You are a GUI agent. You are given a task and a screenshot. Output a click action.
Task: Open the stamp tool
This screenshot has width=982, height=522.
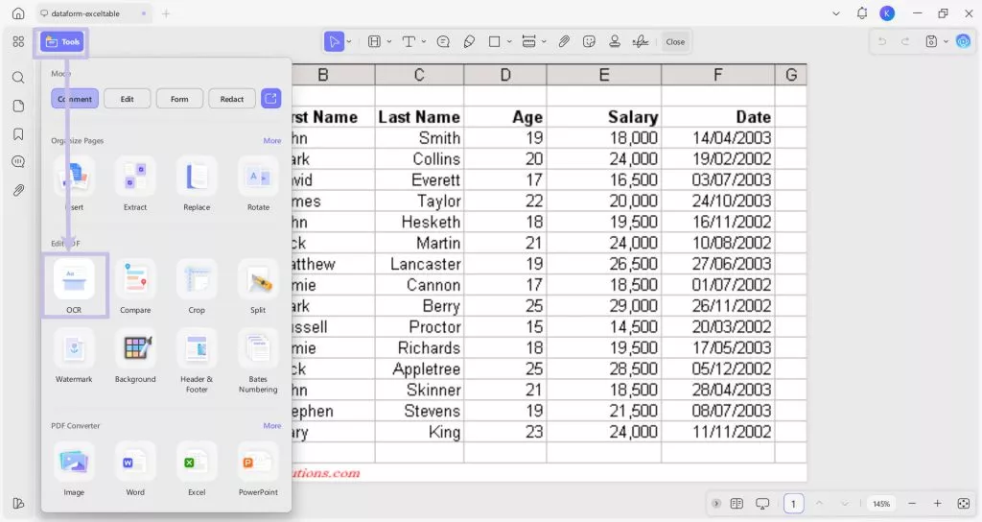coord(615,42)
